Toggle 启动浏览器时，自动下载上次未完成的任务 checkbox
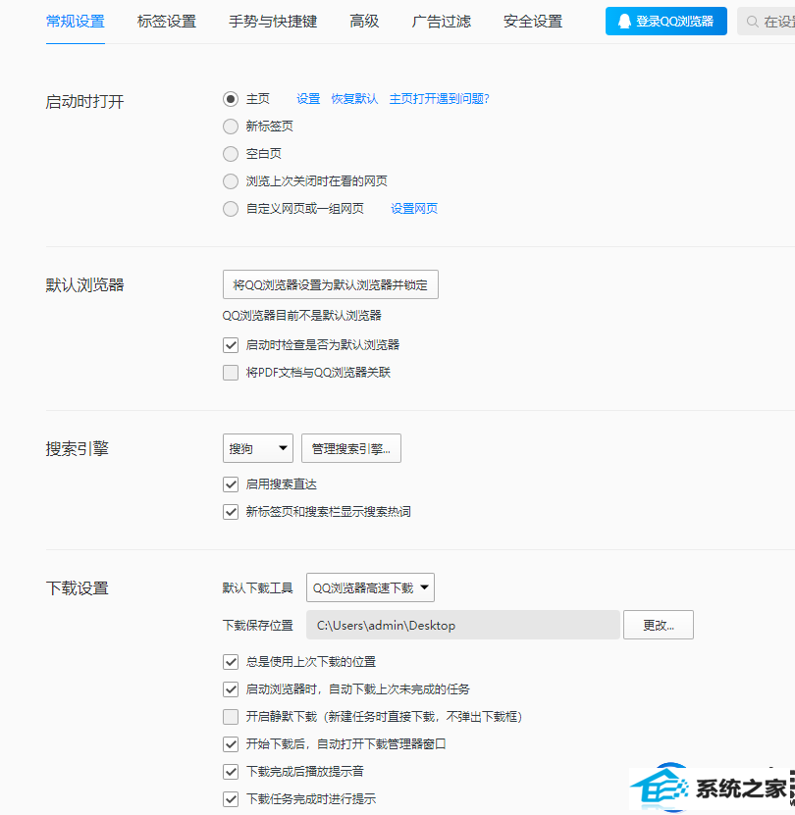This screenshot has width=795, height=815. click(231, 689)
